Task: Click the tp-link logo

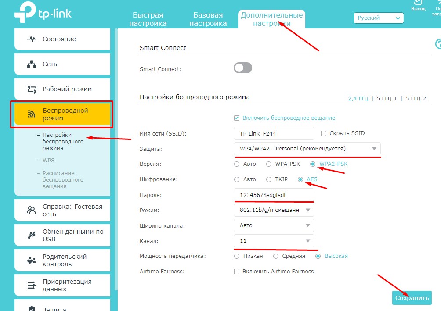Action: pos(43,12)
